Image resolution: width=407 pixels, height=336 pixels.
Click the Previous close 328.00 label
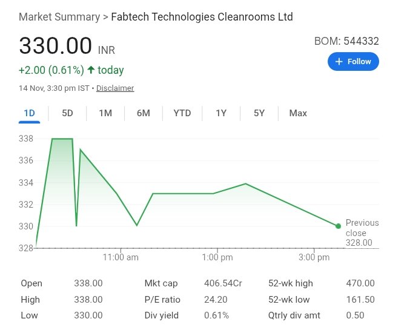click(362, 232)
